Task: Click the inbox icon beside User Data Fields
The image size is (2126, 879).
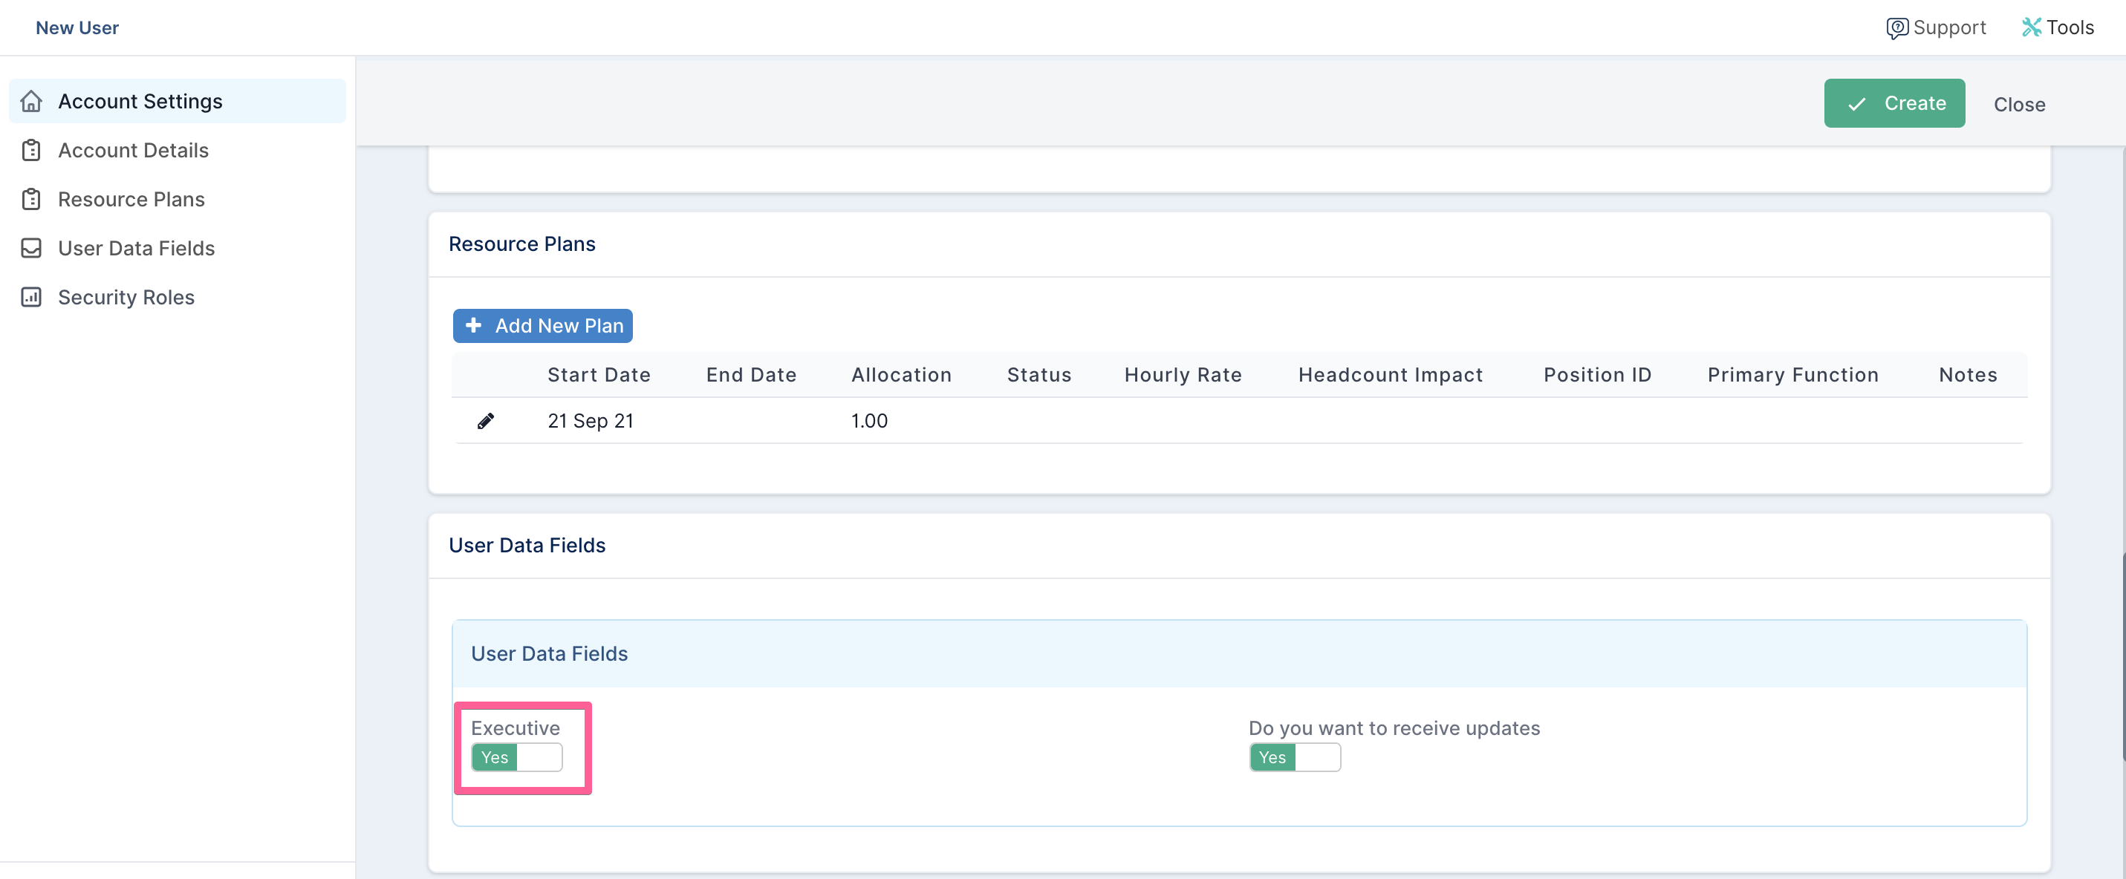Action: pyautogui.click(x=31, y=248)
